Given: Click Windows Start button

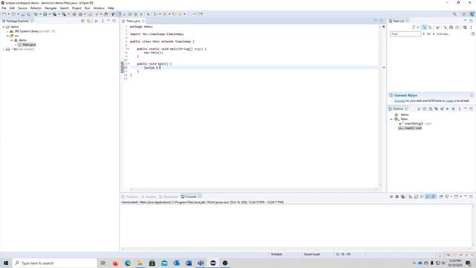Looking at the screenshot, I should 6,263.
